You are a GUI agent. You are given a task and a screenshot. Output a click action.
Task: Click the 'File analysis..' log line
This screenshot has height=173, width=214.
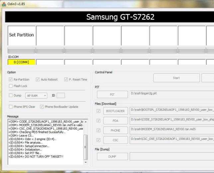(26, 143)
